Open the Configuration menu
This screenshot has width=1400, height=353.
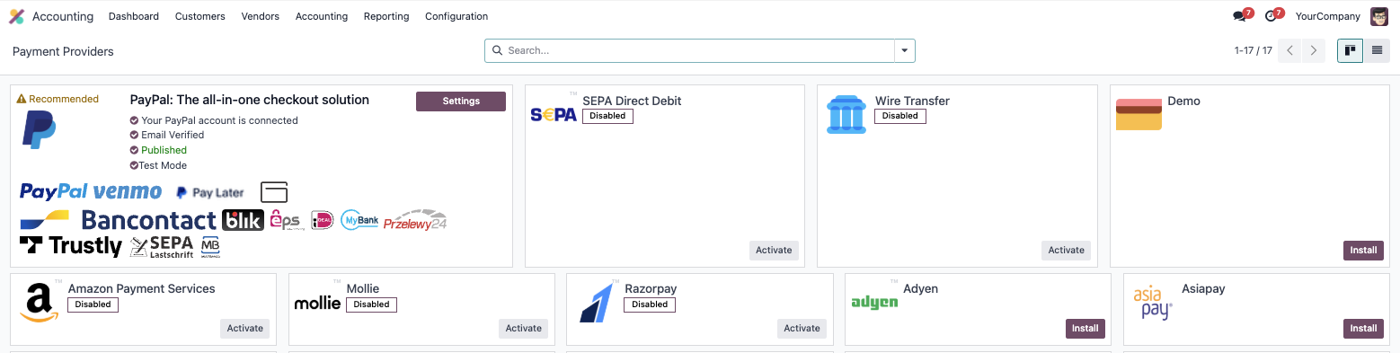(456, 16)
